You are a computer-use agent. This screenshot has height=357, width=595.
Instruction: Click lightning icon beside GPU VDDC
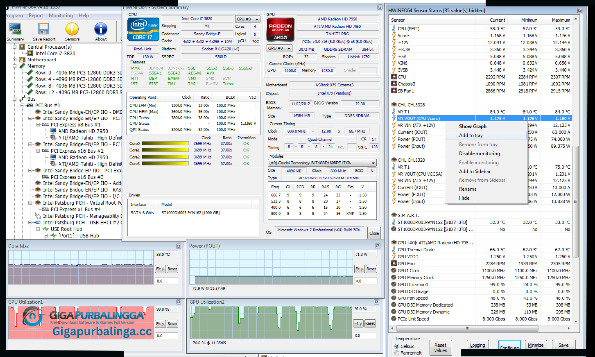tap(394, 257)
